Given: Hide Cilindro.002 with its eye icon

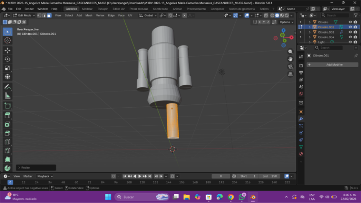Looking at the screenshot, I should [350, 32].
